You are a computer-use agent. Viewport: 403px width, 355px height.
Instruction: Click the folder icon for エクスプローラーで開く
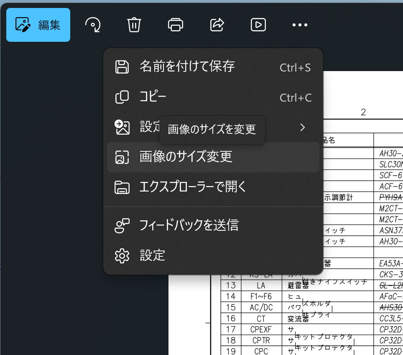(122, 187)
